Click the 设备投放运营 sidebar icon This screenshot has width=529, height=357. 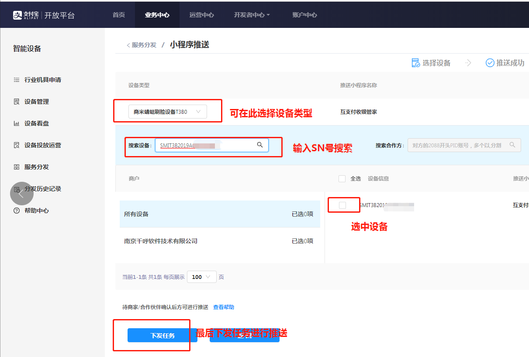(17, 145)
